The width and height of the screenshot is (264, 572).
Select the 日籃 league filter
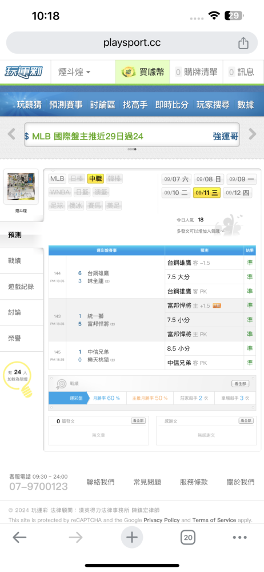point(82,192)
